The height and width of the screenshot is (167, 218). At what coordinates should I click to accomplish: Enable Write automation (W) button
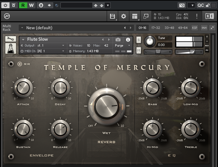31,5
